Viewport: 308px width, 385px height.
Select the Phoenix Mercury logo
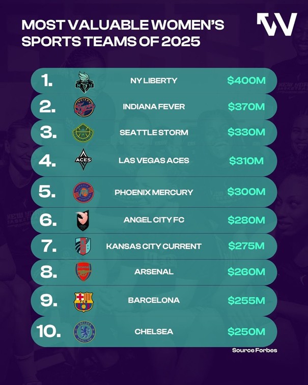[x=83, y=193]
